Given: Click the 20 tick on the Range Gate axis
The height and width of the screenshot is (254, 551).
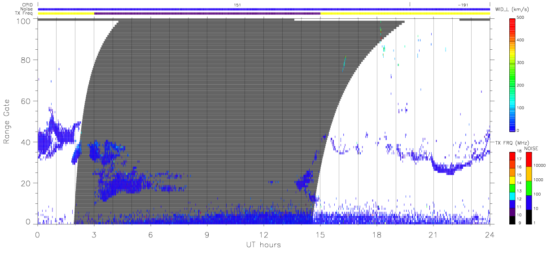Looking at the screenshot, I should point(26,183).
